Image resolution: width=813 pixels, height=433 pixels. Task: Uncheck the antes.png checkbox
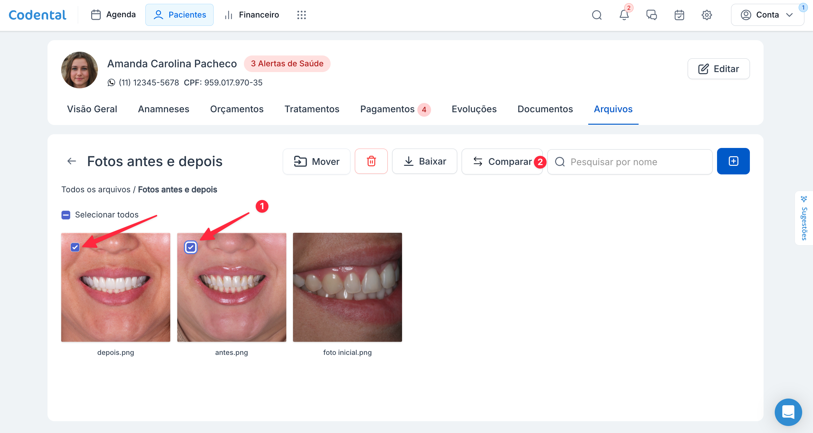tap(191, 247)
